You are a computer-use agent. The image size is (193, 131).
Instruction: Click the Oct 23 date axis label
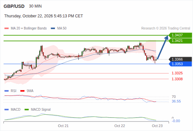point(157,126)
